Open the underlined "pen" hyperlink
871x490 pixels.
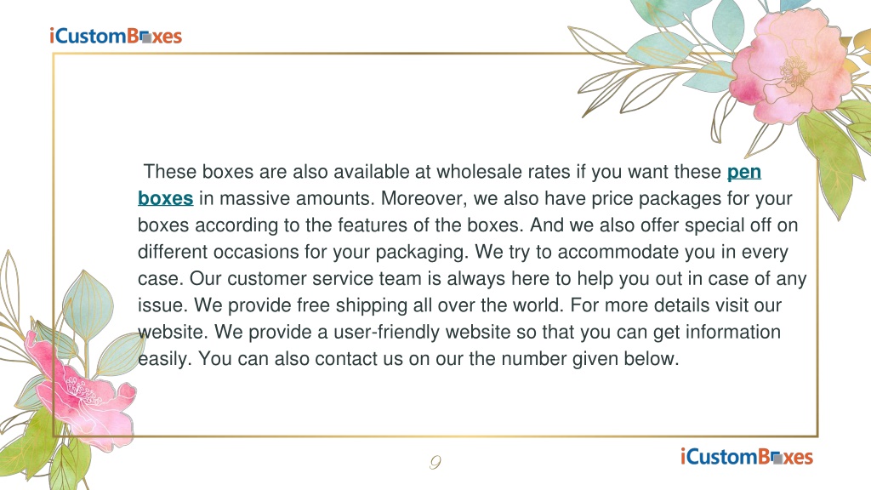coord(743,172)
